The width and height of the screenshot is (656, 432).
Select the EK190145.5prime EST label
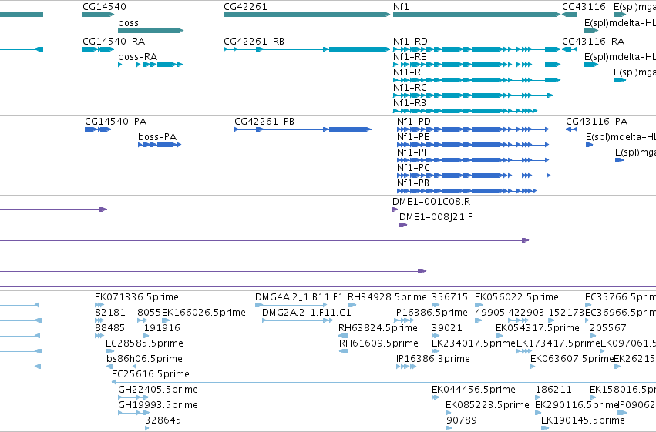point(584,420)
